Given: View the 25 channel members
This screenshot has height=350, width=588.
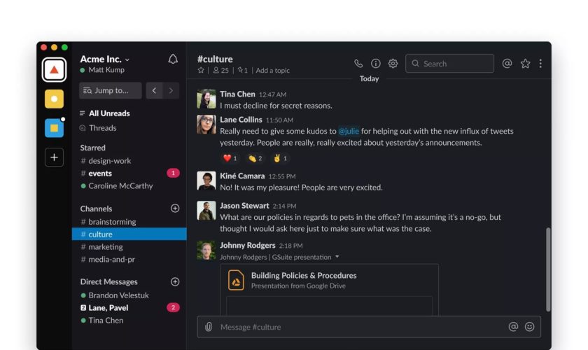Looking at the screenshot, I should tap(221, 70).
